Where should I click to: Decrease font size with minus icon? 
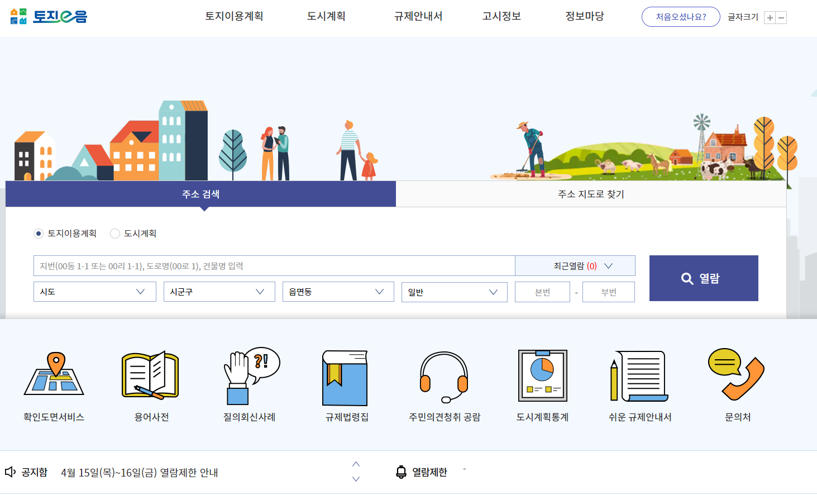coord(782,18)
